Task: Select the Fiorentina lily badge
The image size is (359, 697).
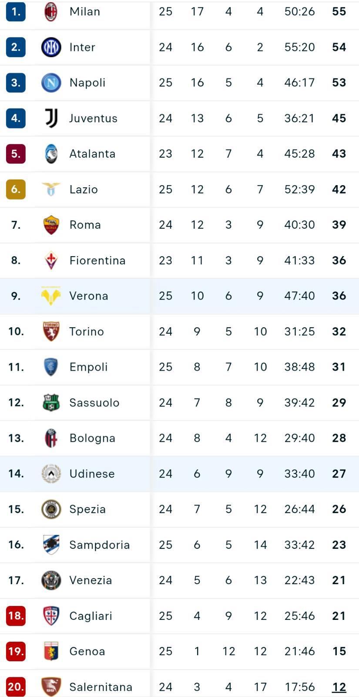Action: tap(51, 261)
